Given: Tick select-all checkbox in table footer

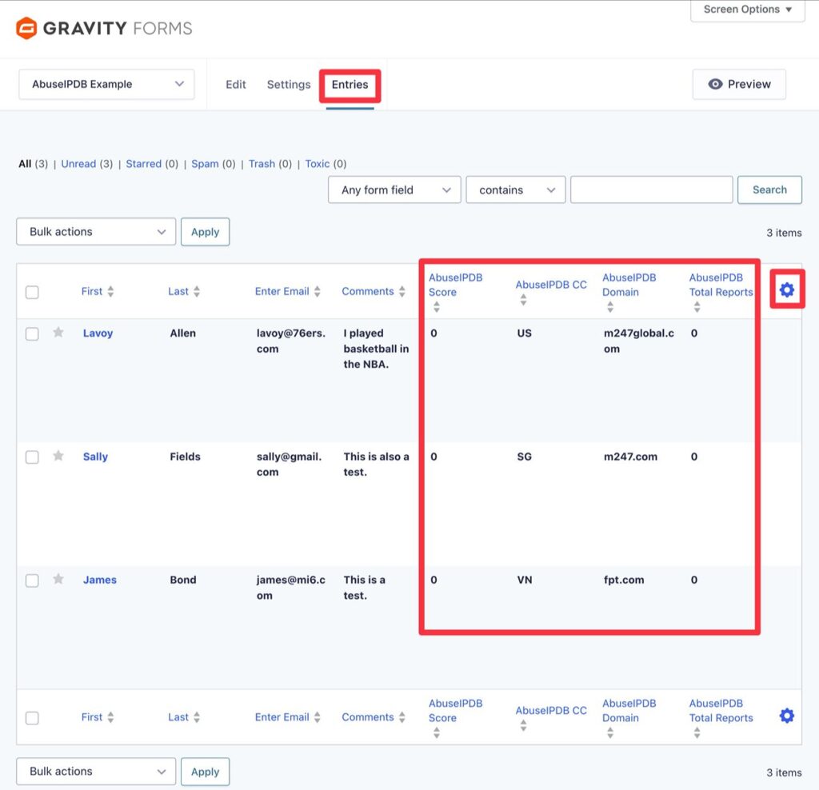Looking at the screenshot, I should (32, 718).
